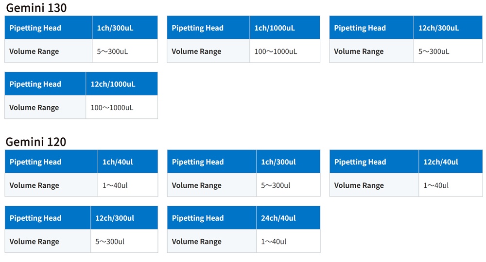Click the 100~1000uL value below 1ch/1000uL
This screenshot has width=486, height=262.
coord(276,51)
